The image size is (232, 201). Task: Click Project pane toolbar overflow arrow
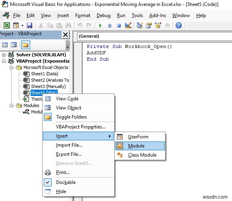68,45
